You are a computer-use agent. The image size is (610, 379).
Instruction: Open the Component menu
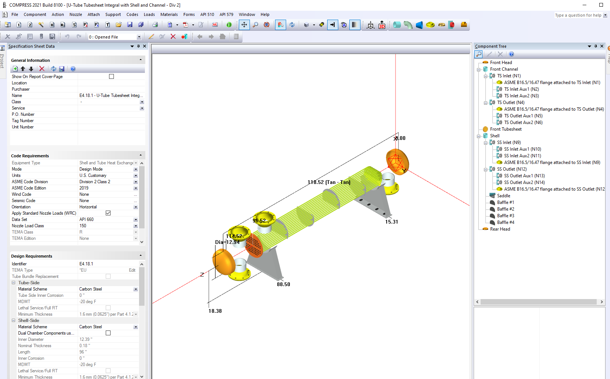point(35,14)
